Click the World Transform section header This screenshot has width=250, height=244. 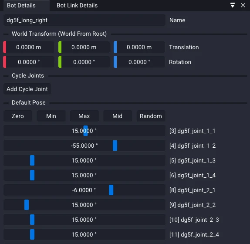tap(59, 34)
